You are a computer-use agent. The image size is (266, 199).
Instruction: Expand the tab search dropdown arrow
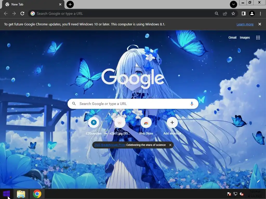coord(234,4)
